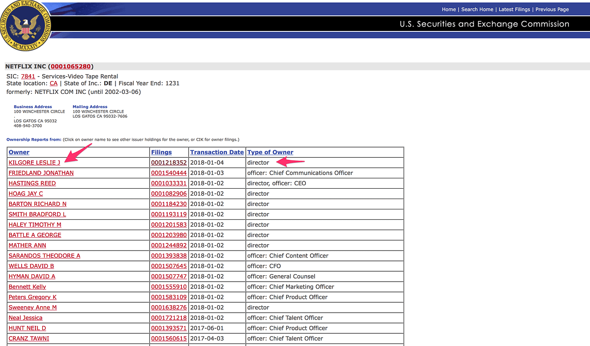
Task: Open filings CIK 0001540444
Action: point(169,173)
